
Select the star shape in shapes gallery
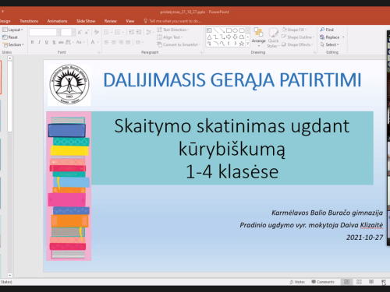pyautogui.click(x=242, y=44)
